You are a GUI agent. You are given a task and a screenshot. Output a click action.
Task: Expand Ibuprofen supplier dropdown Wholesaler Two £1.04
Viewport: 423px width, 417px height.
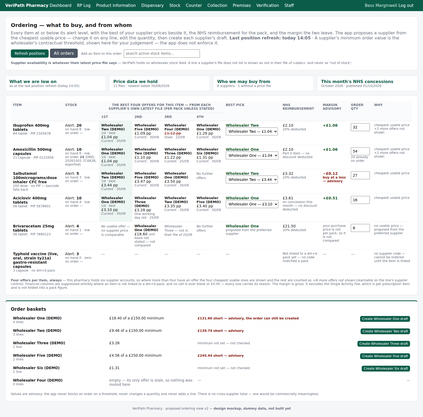tap(252, 131)
